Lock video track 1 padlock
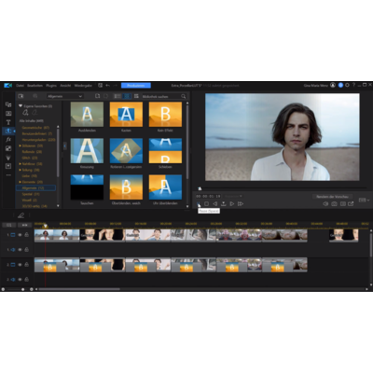 pos(27,235)
